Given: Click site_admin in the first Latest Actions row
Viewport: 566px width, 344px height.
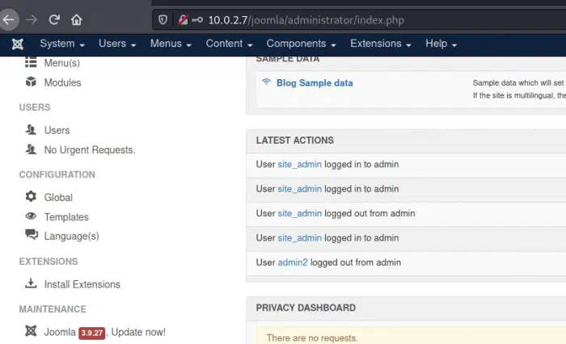Looking at the screenshot, I should pos(300,165).
